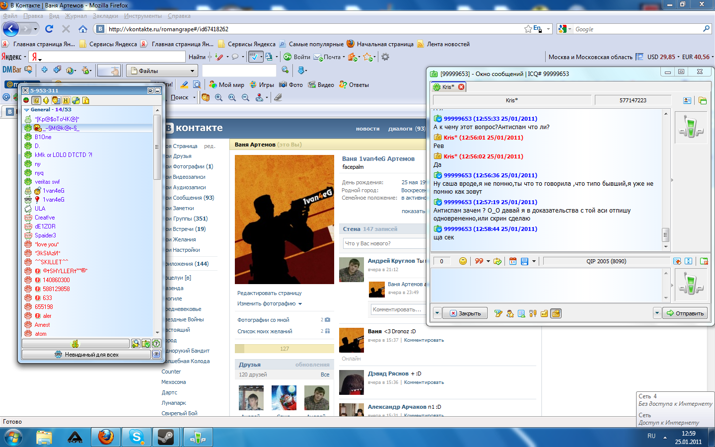Click the highlighter pen icon on Mail.ru toolbar
The height and width of the screenshot is (447, 715).
tap(184, 85)
